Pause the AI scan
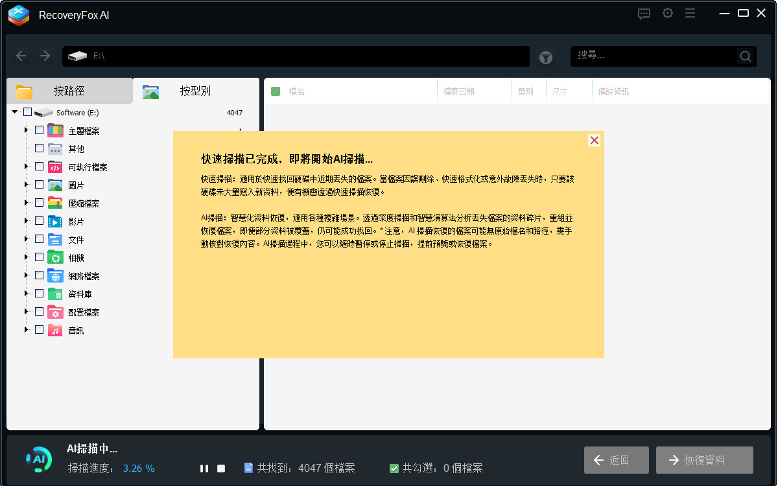Screen dimensions: 778x486 (x=204, y=467)
